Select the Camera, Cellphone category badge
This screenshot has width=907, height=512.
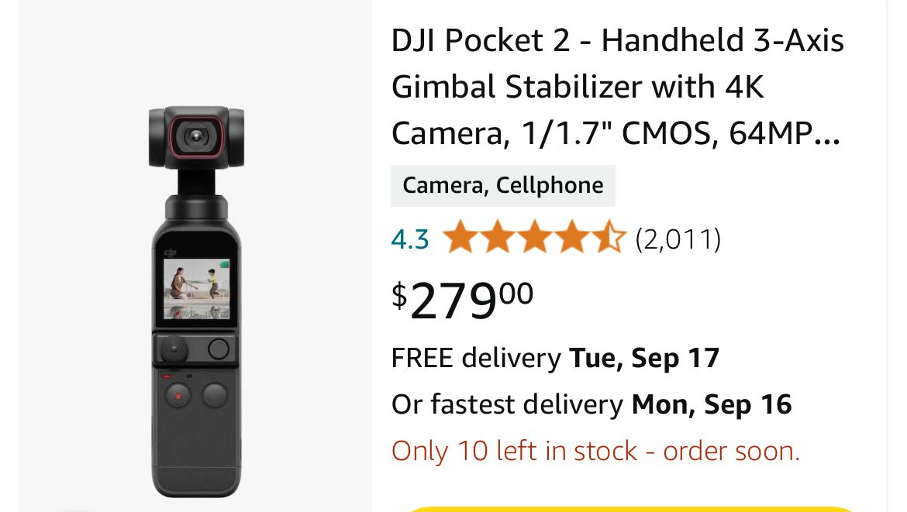point(502,185)
